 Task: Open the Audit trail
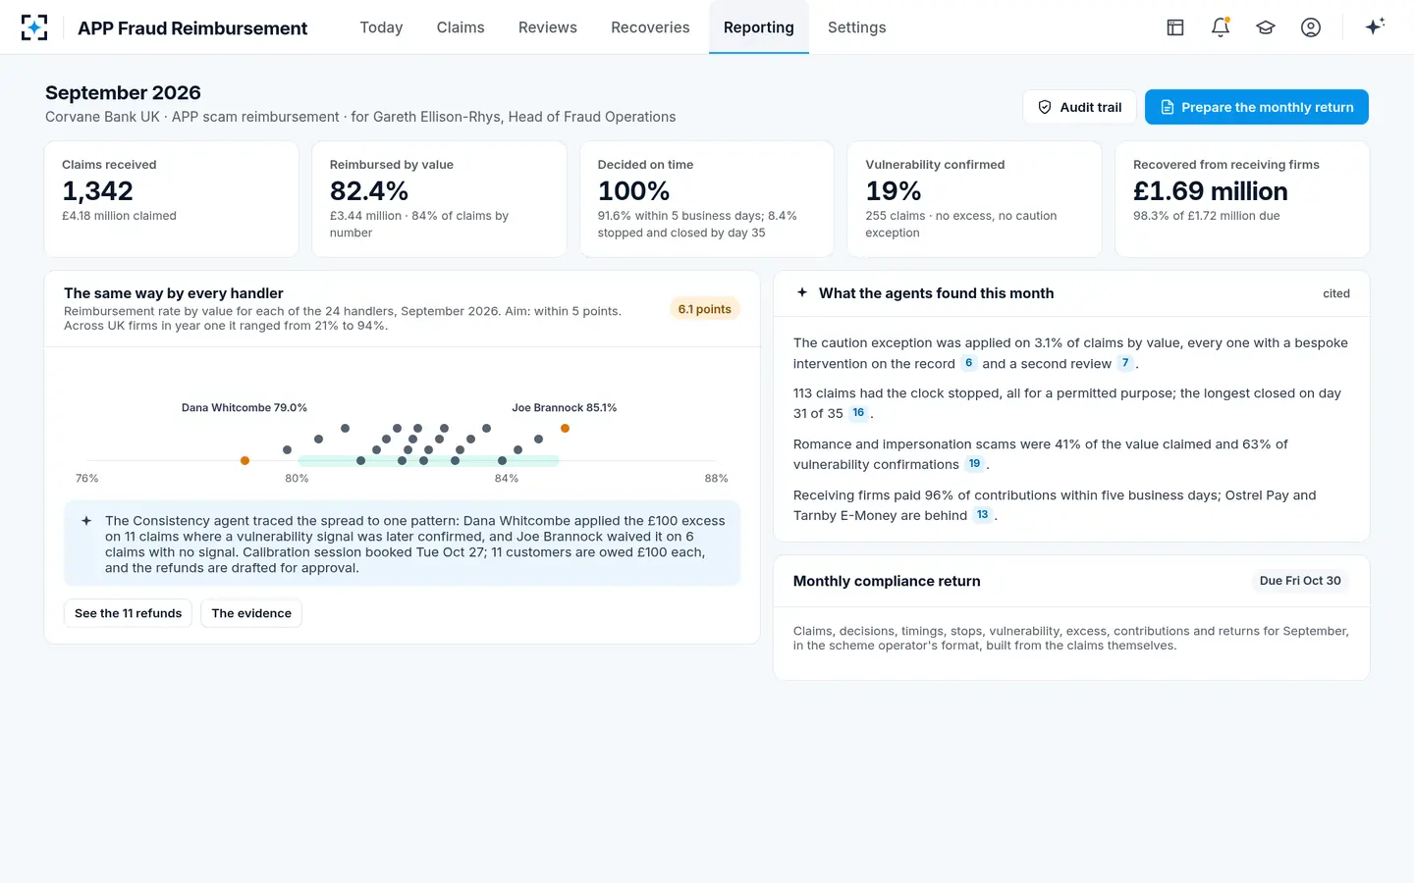1079,107
